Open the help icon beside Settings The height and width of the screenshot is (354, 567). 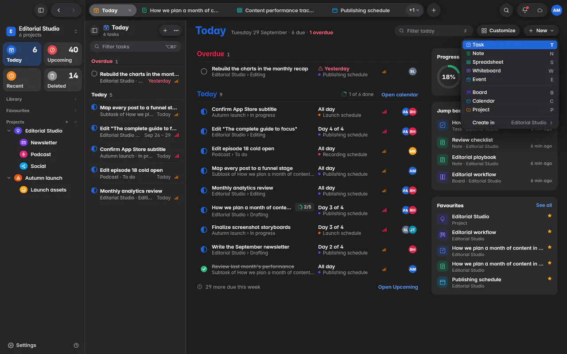tap(76, 345)
